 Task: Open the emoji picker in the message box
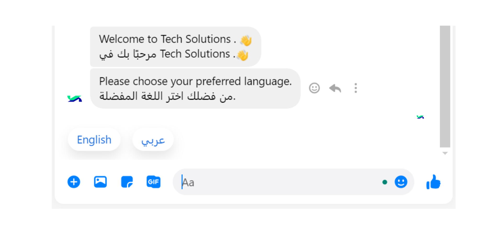coord(401,182)
